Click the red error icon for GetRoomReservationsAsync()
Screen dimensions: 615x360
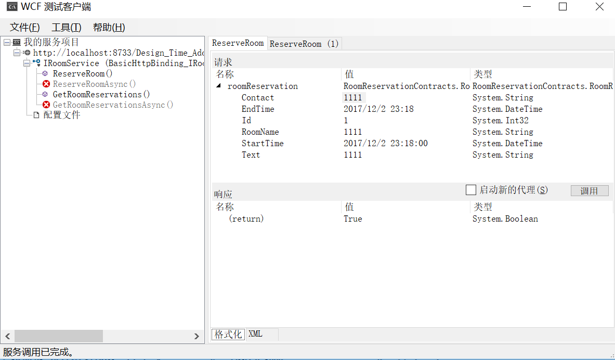(x=46, y=105)
